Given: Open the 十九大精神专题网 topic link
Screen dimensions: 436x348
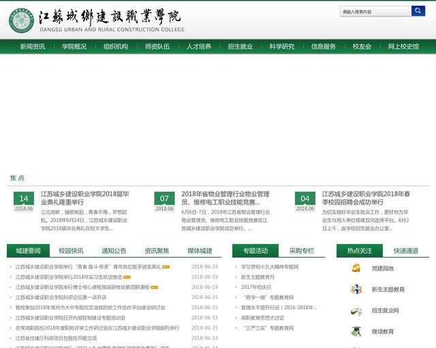Looking at the screenshot, I should point(270,266).
